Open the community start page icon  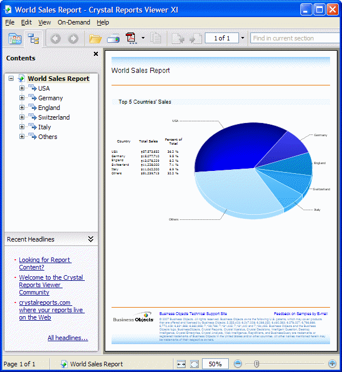[15, 38]
